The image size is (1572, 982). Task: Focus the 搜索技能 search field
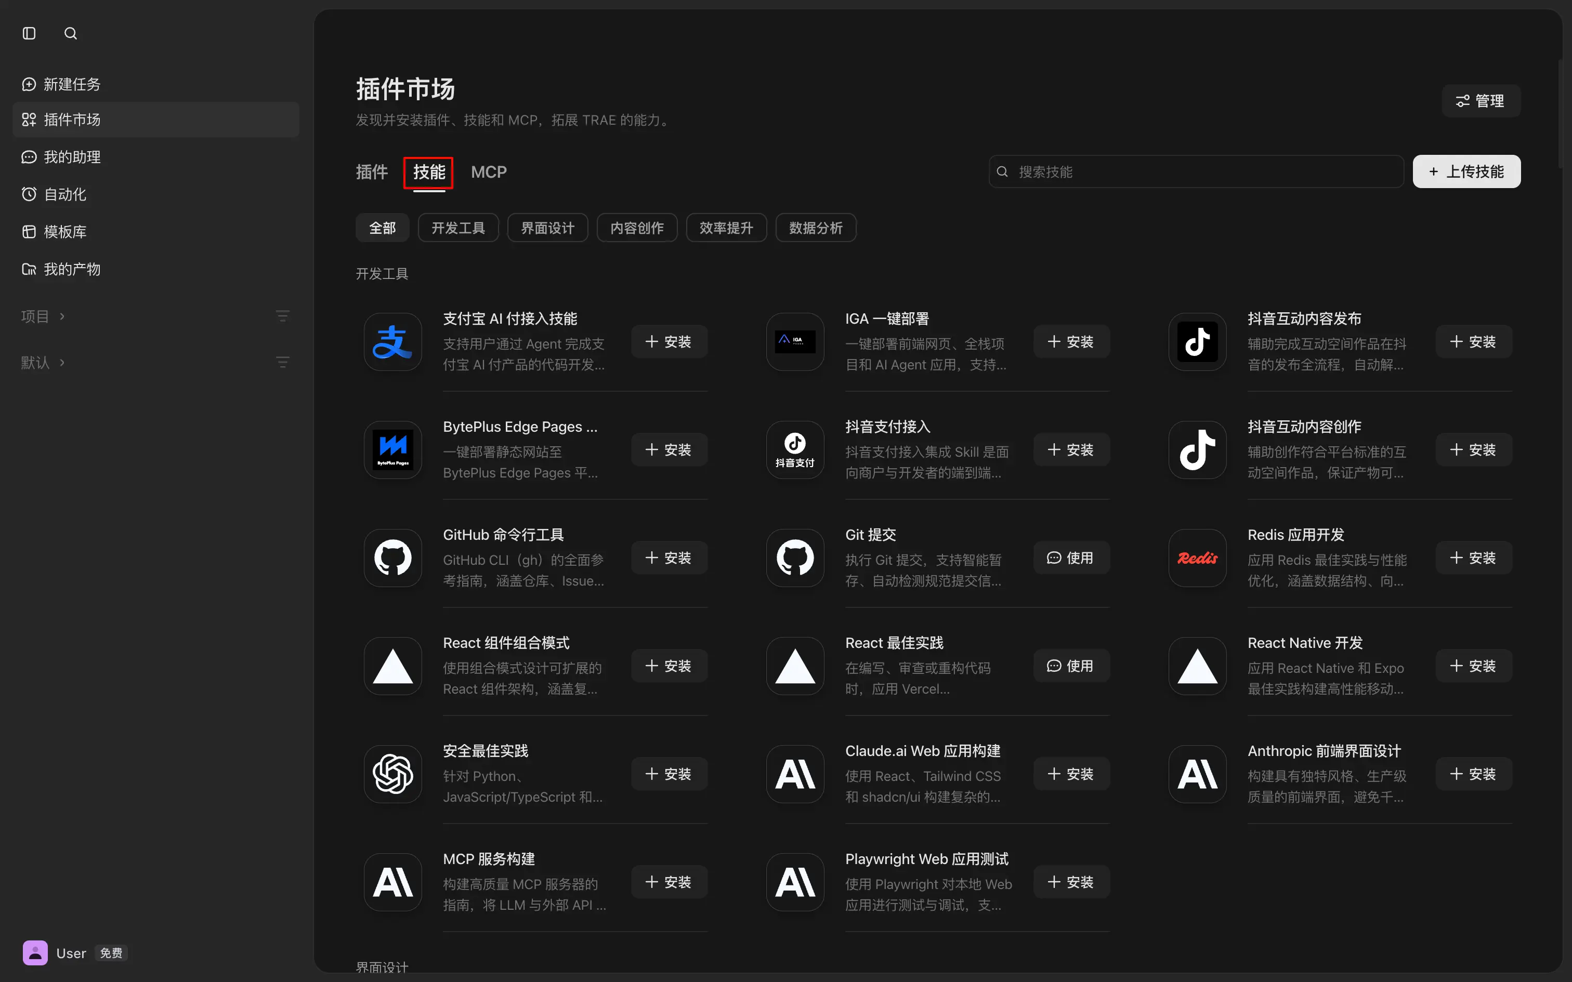(x=1195, y=171)
